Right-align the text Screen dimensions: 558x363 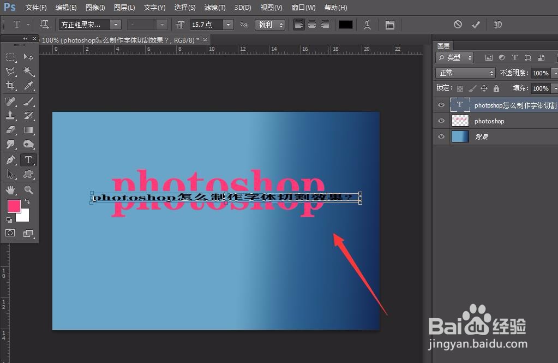pyautogui.click(x=325, y=25)
